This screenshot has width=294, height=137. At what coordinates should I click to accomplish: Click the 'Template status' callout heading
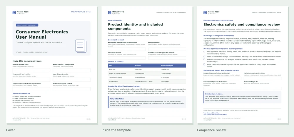[x=117, y=99]
